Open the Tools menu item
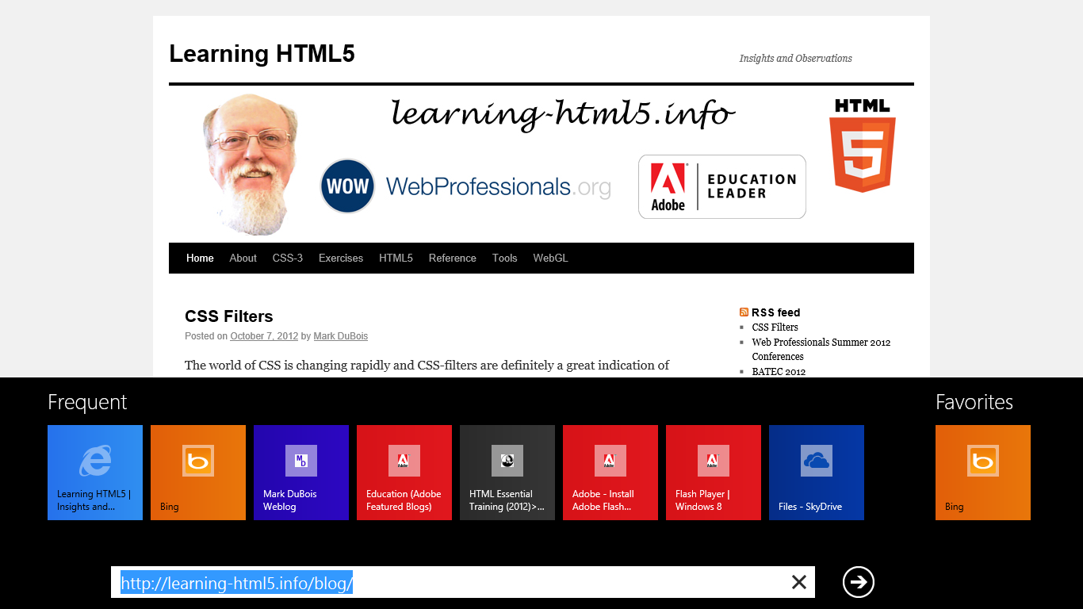 504,258
